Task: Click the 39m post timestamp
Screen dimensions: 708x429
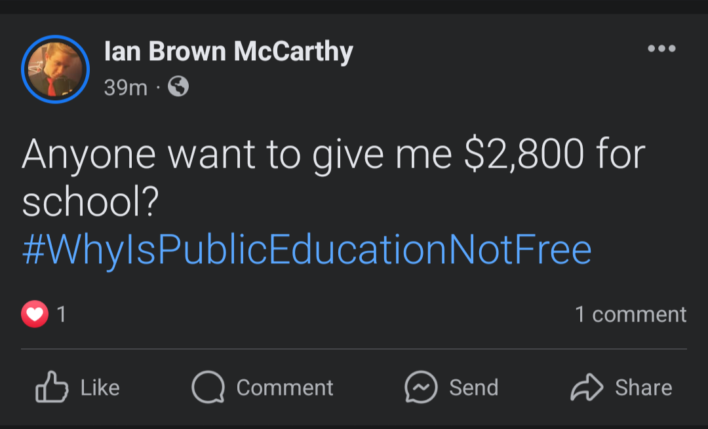Action: coord(125,87)
